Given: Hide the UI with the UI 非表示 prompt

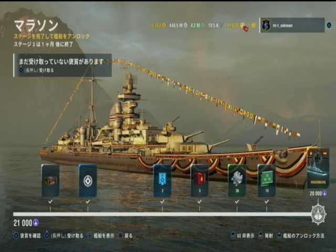Looking at the screenshot, I should (x=243, y=236).
